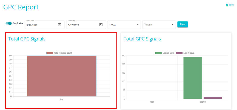This screenshot has height=110, width=237.
Task: Click the large red test bar
Action: (x=62, y=76)
